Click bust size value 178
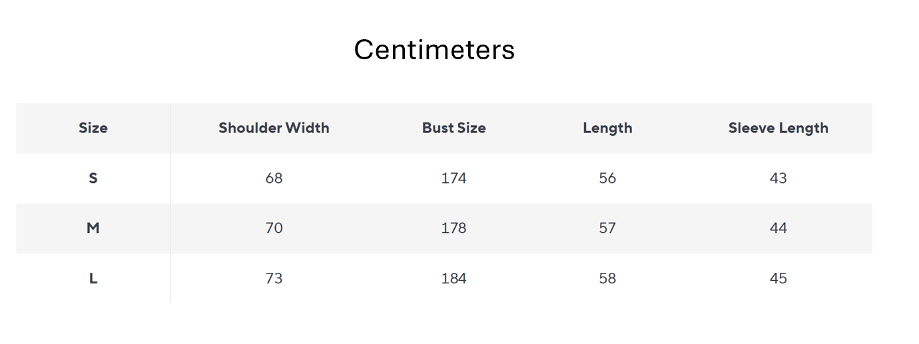The image size is (919, 344). (454, 228)
